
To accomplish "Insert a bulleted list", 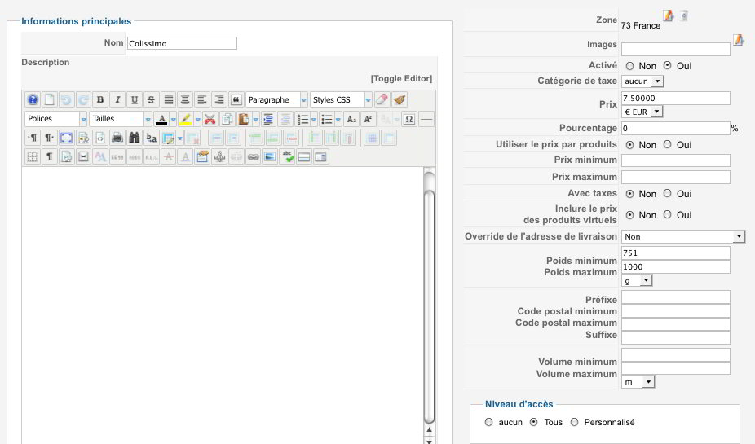I will point(326,119).
